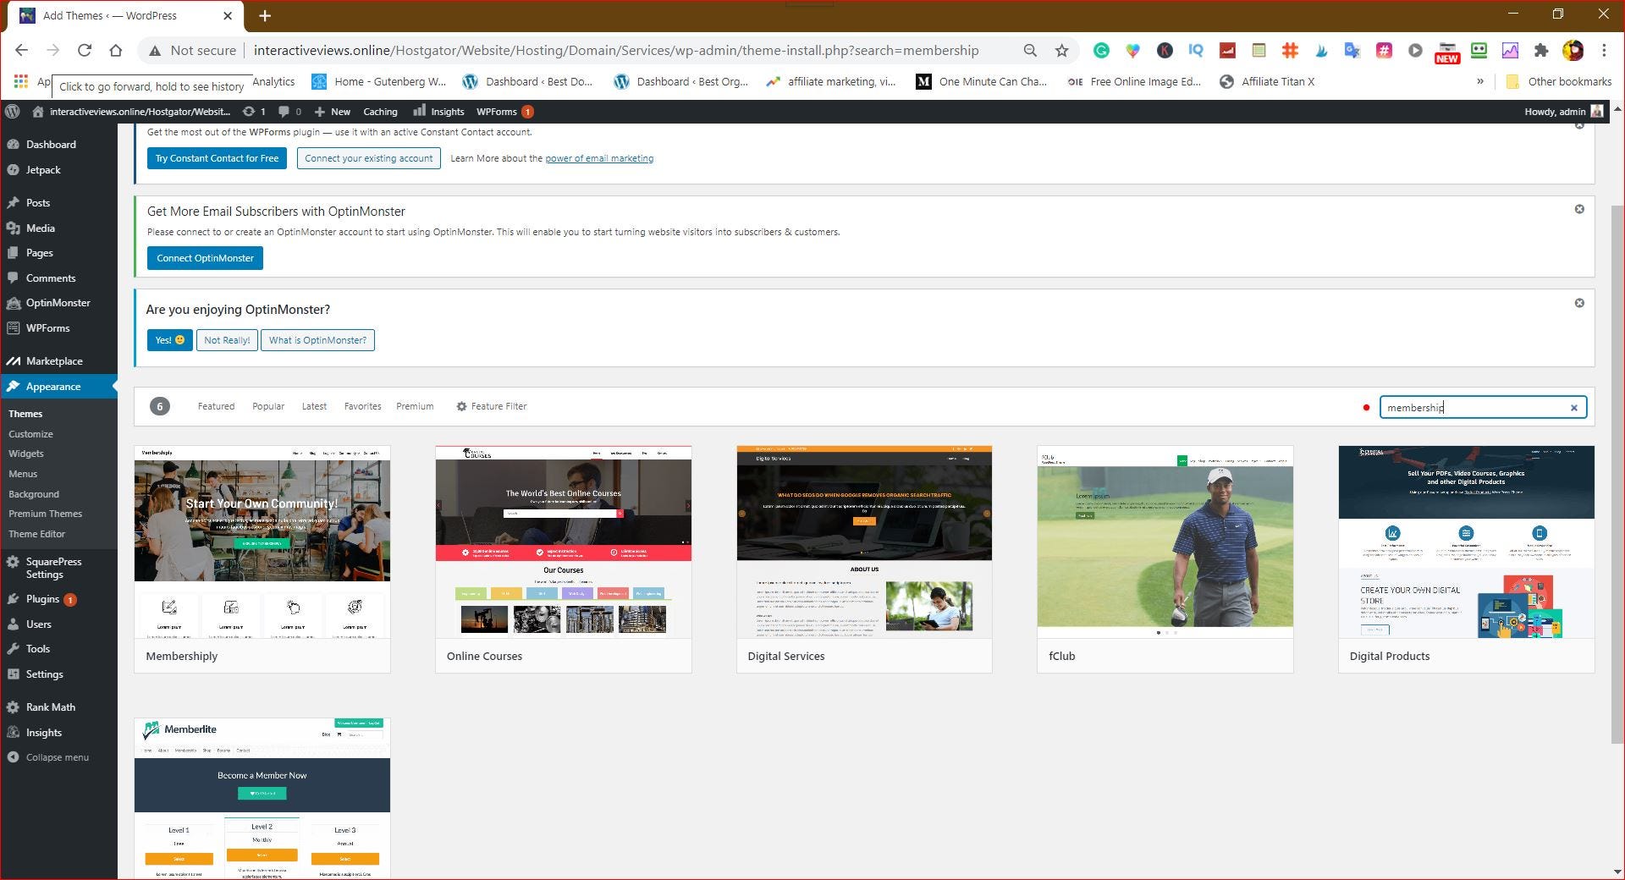
Task: Select the Latest themes tab
Action: point(314,406)
